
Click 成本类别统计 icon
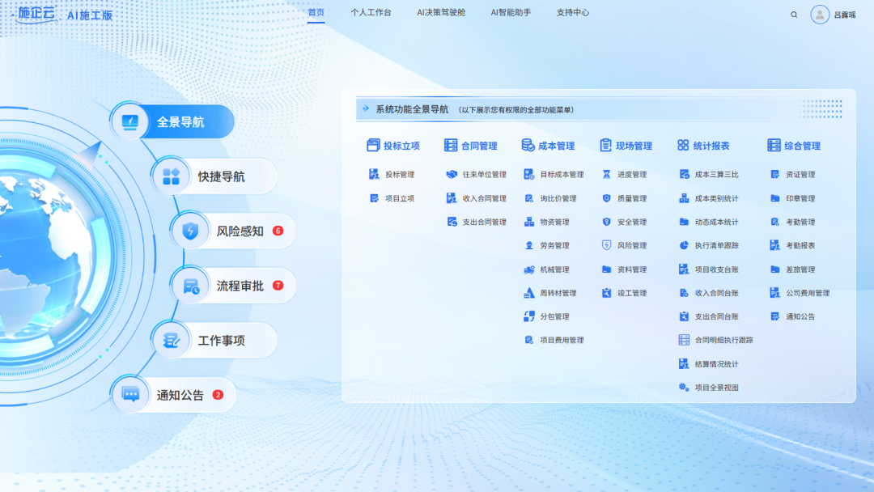click(684, 198)
